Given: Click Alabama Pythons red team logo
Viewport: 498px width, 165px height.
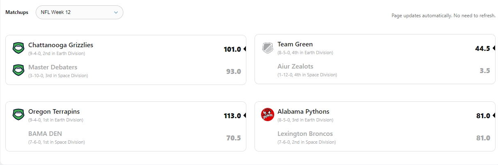Looking at the screenshot, I should click(268, 115).
